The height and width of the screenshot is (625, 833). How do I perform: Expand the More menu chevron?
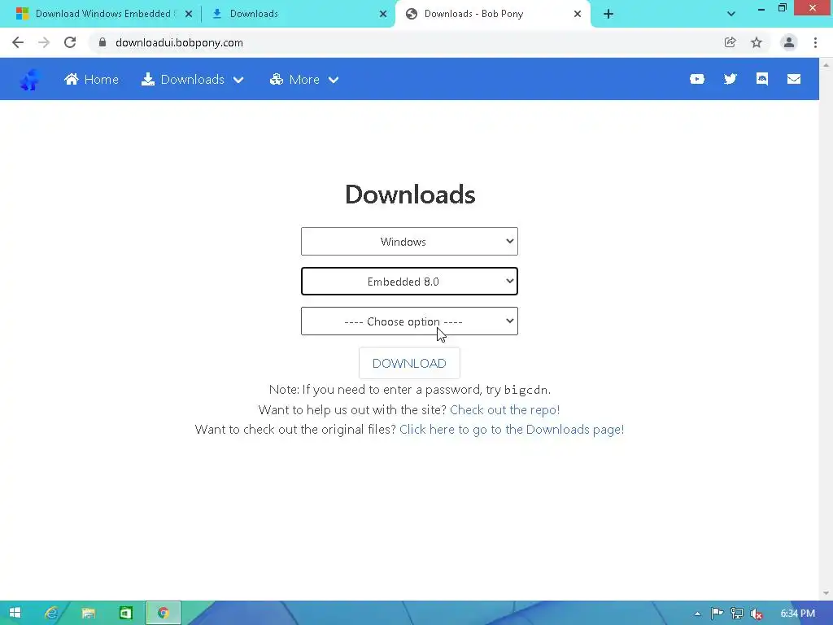pyautogui.click(x=334, y=80)
